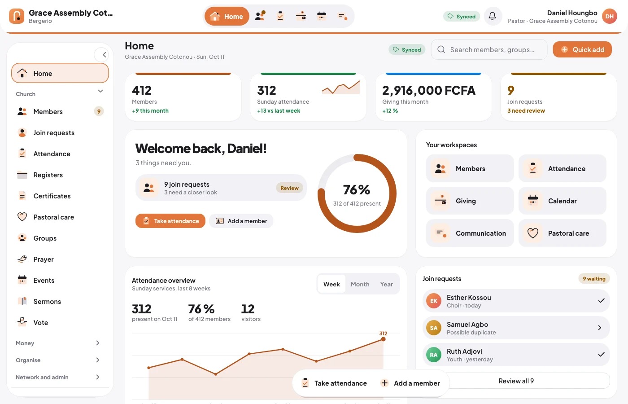The image size is (628, 404).
Task: Open Pastoral care in sidebar
Action: coord(60,217)
